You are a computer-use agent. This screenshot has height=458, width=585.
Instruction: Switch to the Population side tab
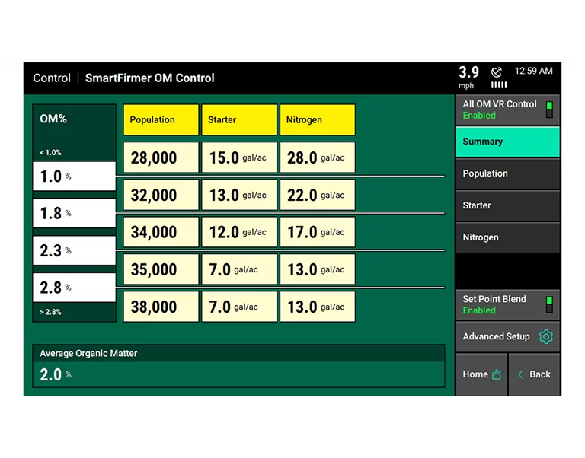pyautogui.click(x=507, y=173)
